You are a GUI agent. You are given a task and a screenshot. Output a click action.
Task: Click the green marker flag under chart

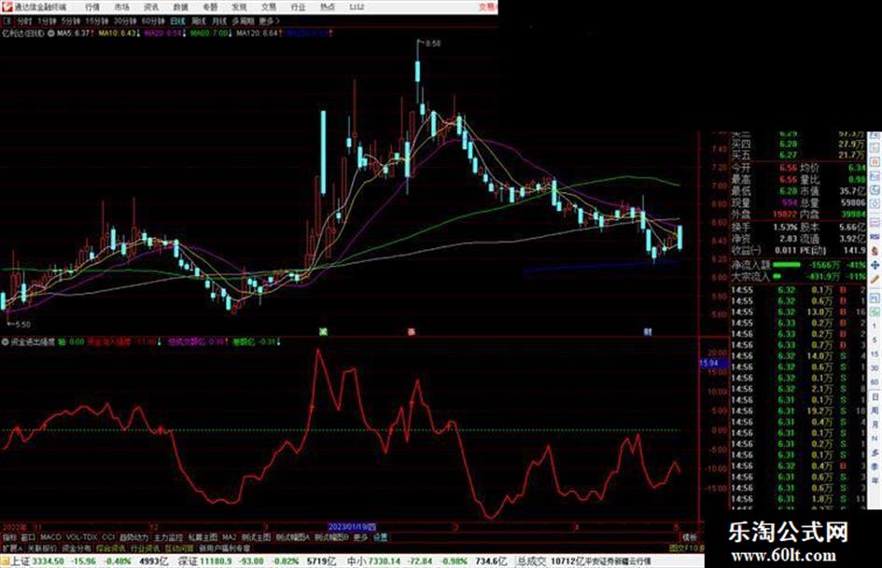point(323,332)
